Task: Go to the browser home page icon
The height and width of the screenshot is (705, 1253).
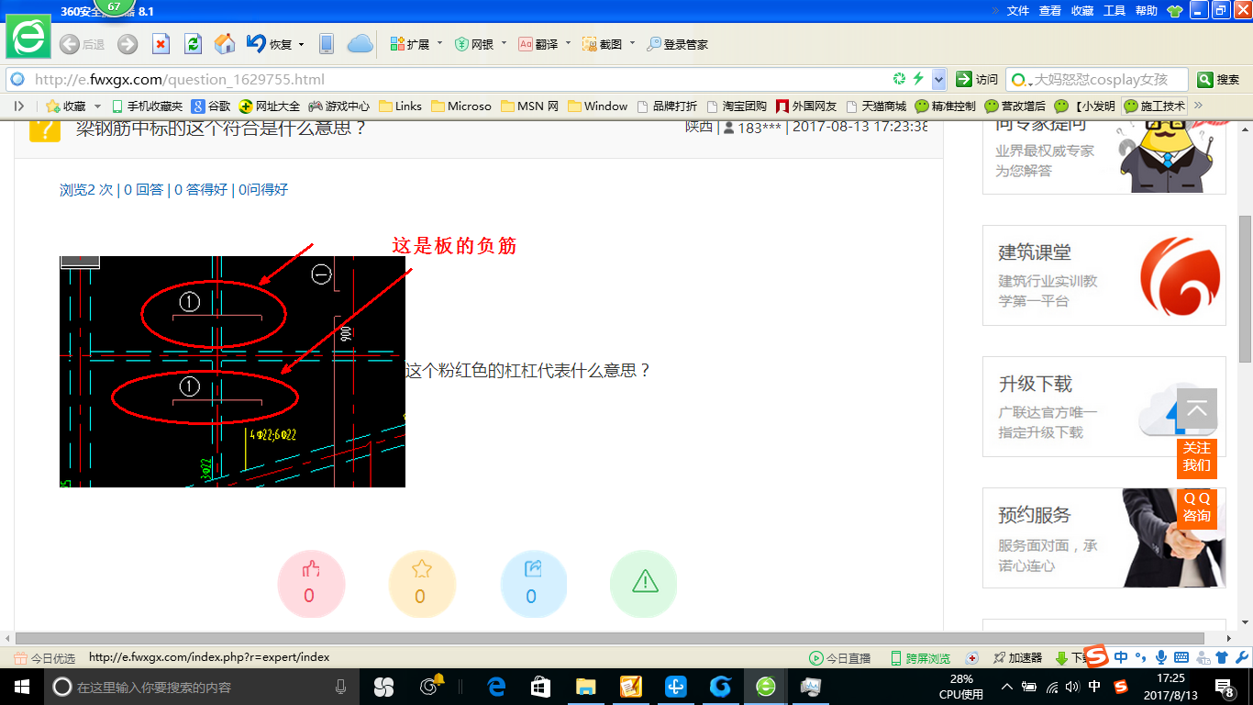Action: click(225, 44)
